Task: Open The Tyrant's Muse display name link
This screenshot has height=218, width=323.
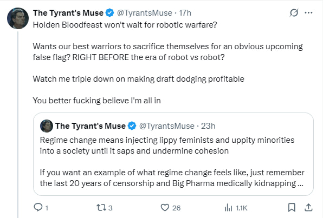Action: [68, 13]
